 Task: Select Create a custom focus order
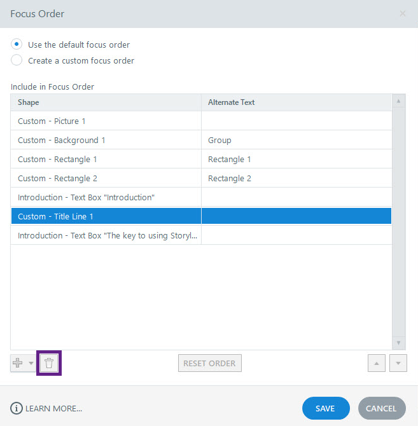pos(17,60)
